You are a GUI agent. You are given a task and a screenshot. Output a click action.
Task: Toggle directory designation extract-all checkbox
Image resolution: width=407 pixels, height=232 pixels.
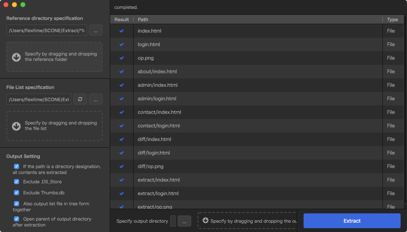[17, 166]
